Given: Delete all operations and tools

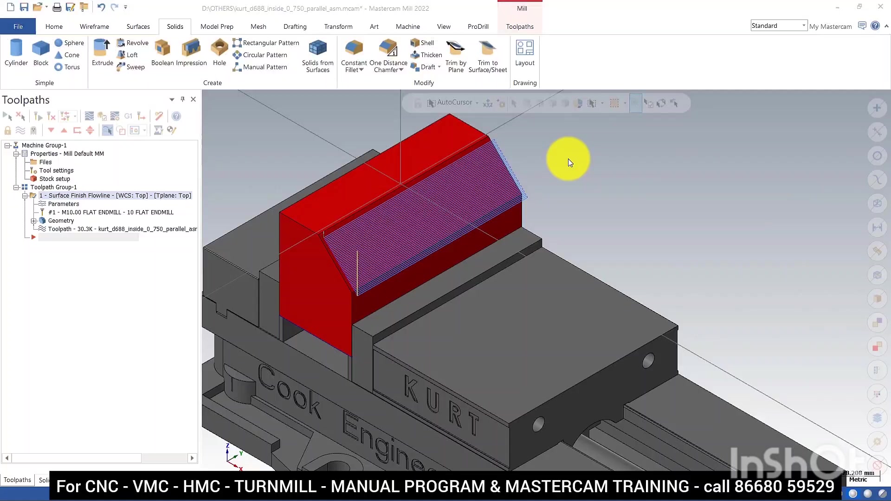Looking at the screenshot, I should point(159,116).
